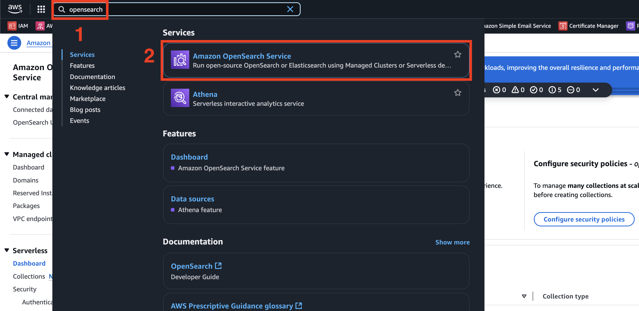Open the services grid menu icon

pos(41,9)
